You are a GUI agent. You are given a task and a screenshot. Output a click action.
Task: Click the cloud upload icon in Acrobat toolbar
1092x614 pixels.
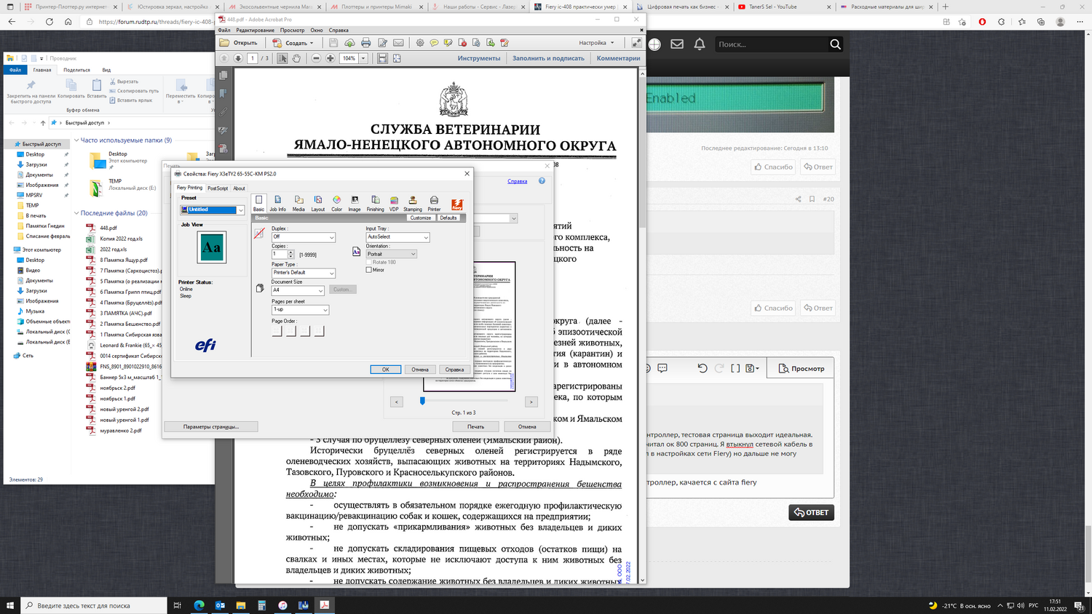pos(349,43)
